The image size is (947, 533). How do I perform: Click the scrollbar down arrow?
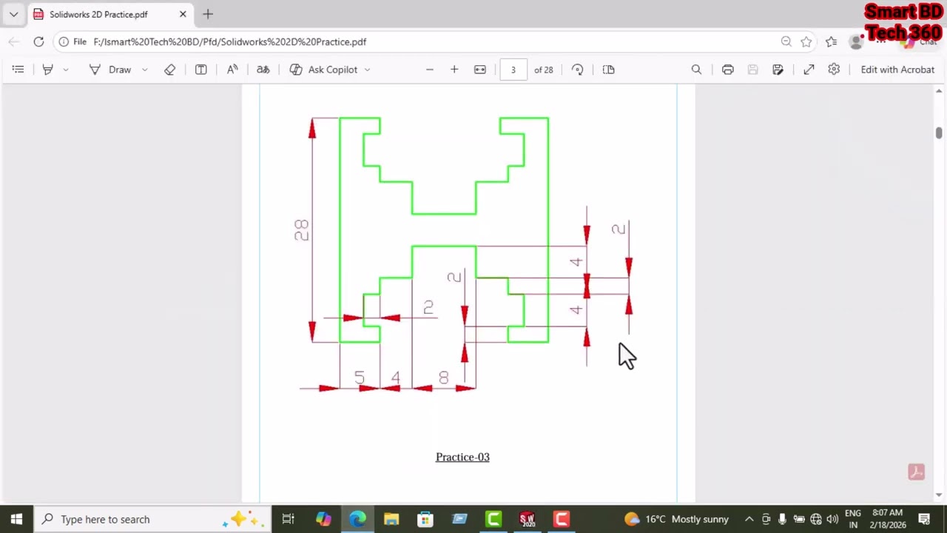click(939, 495)
